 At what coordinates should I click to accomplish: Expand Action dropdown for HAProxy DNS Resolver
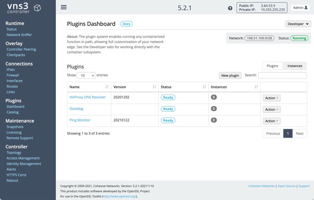271,98
